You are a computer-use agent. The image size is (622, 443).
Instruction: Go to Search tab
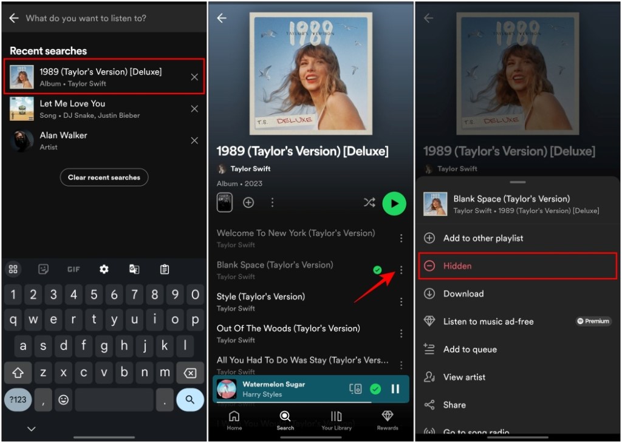click(x=285, y=421)
